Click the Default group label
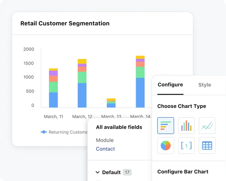Viewport: 226px width, 181px height. pyautogui.click(x=111, y=173)
